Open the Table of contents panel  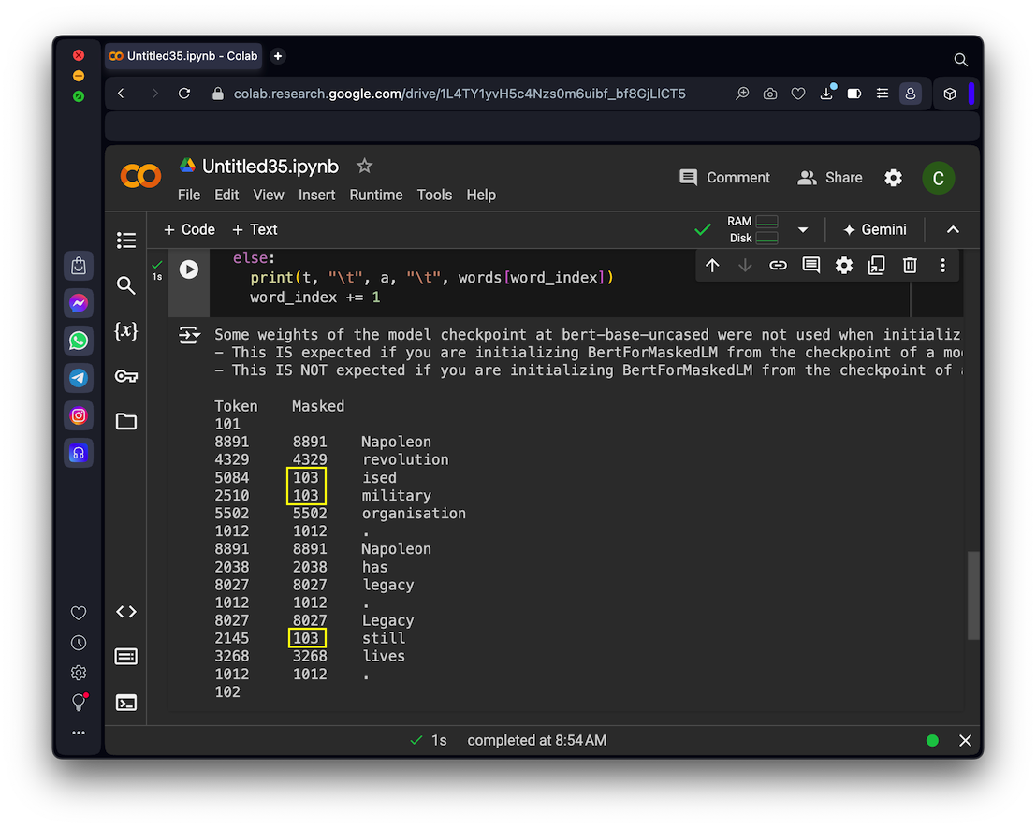pyautogui.click(x=126, y=240)
